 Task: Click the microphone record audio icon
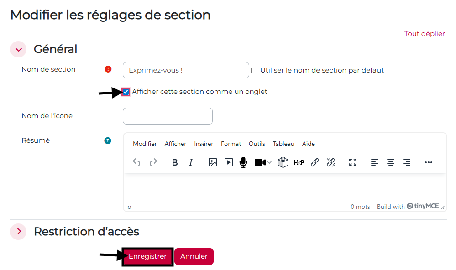click(243, 162)
